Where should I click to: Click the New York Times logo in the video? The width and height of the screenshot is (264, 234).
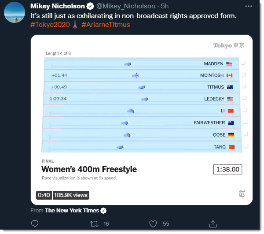[x=242, y=193]
